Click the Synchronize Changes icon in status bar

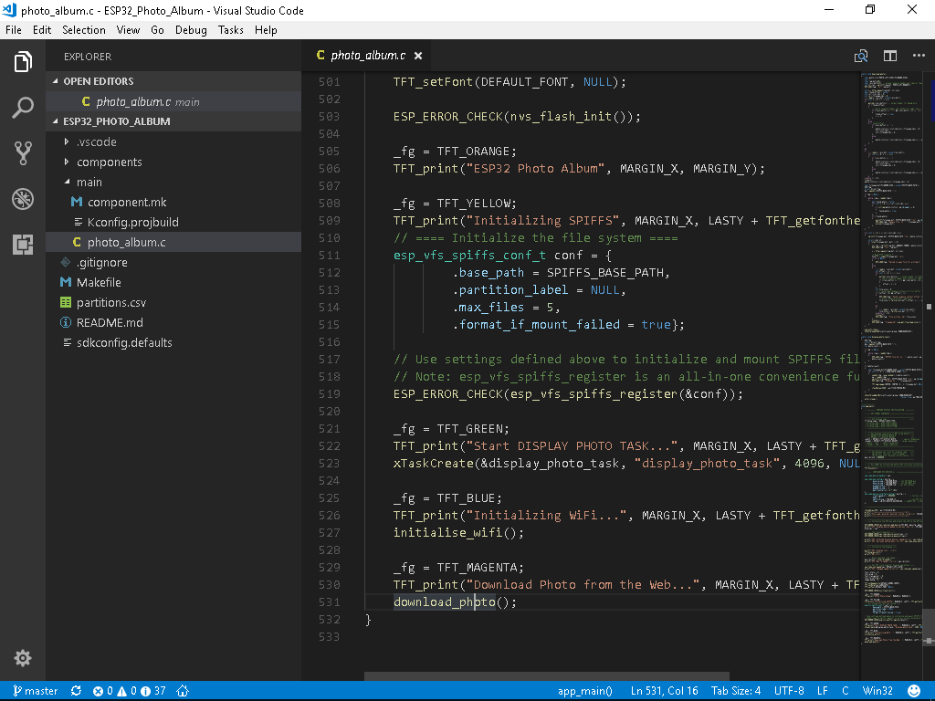click(x=76, y=691)
